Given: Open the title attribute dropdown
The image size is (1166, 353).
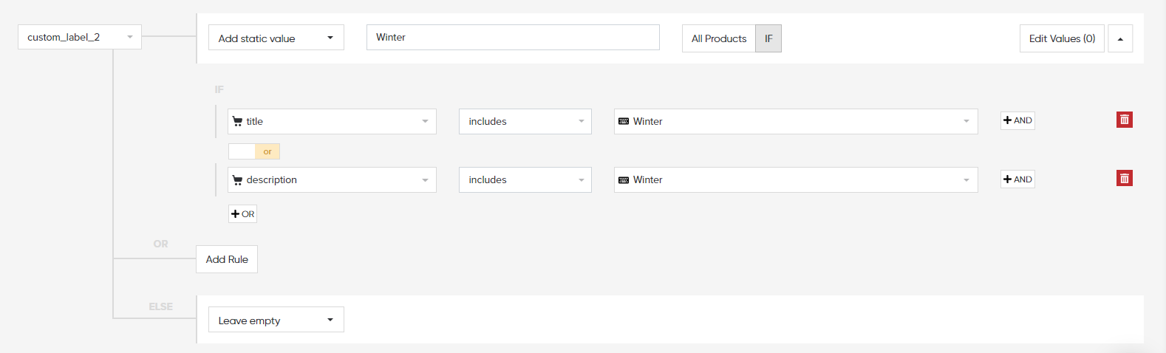Looking at the screenshot, I should coord(332,121).
